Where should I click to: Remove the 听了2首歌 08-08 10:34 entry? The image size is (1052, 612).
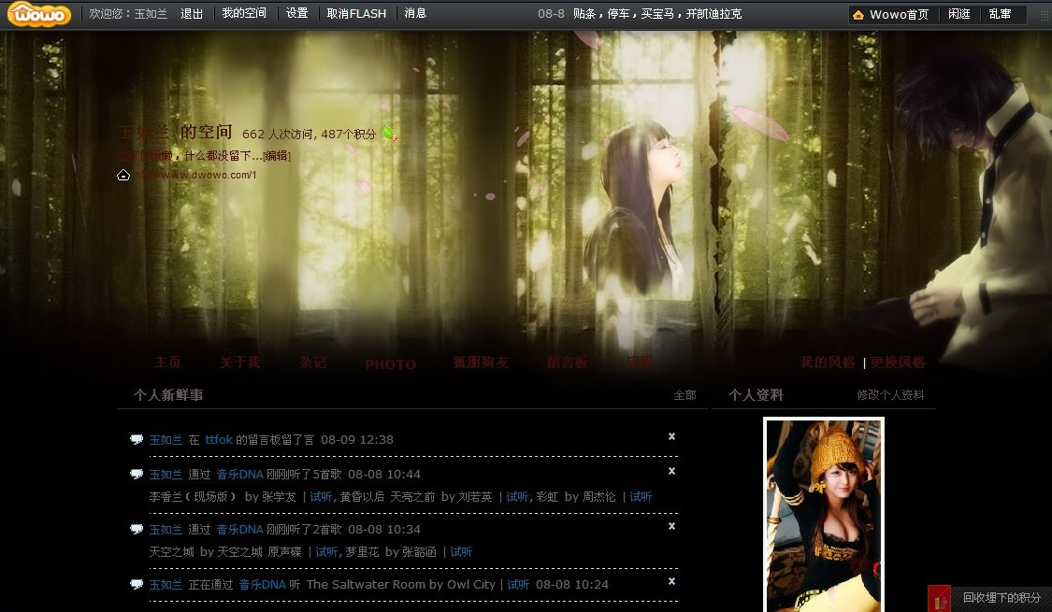tap(671, 526)
